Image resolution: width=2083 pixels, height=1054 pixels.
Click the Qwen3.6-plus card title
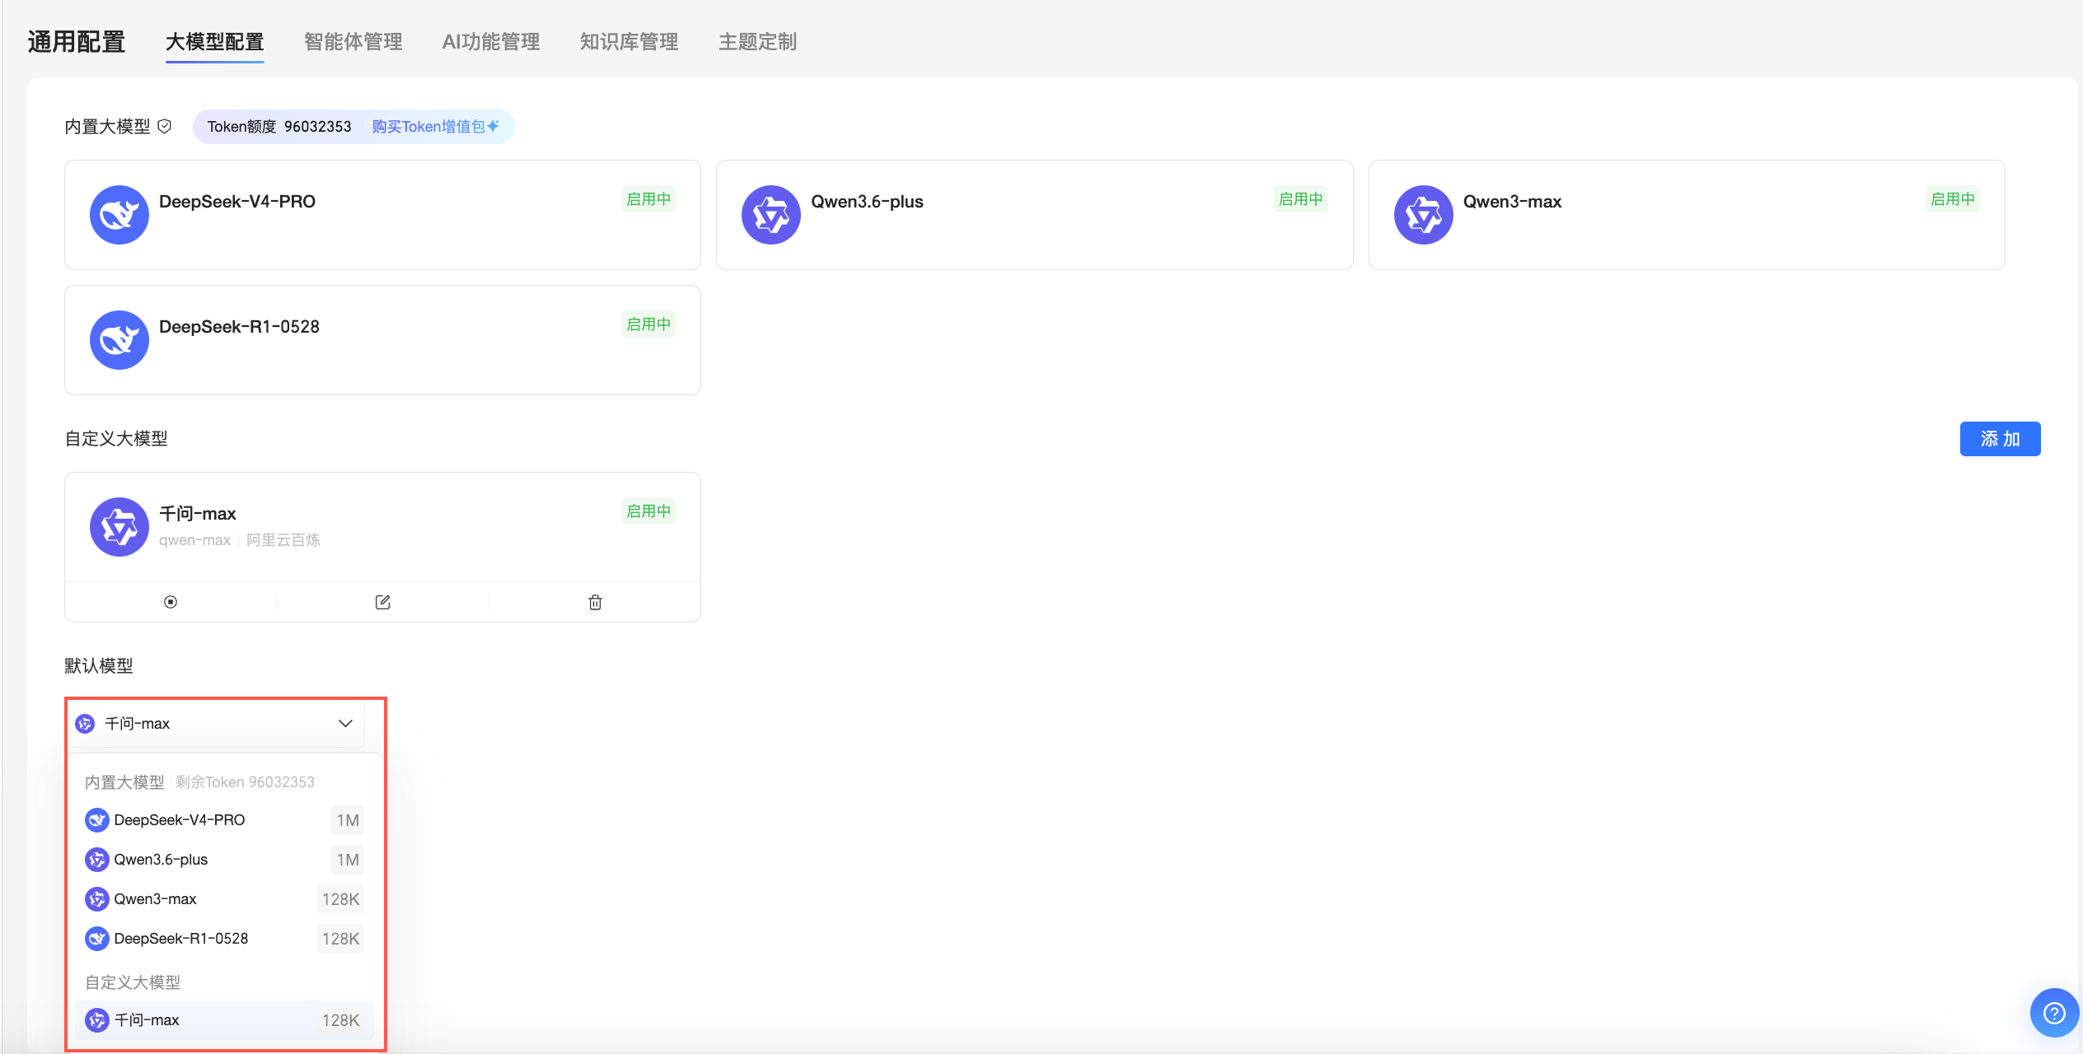pyautogui.click(x=867, y=202)
